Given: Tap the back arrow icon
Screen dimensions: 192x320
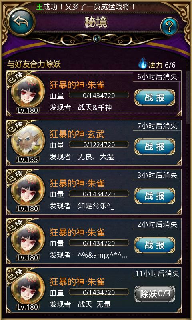Looking at the screenshot, I should [21, 22].
